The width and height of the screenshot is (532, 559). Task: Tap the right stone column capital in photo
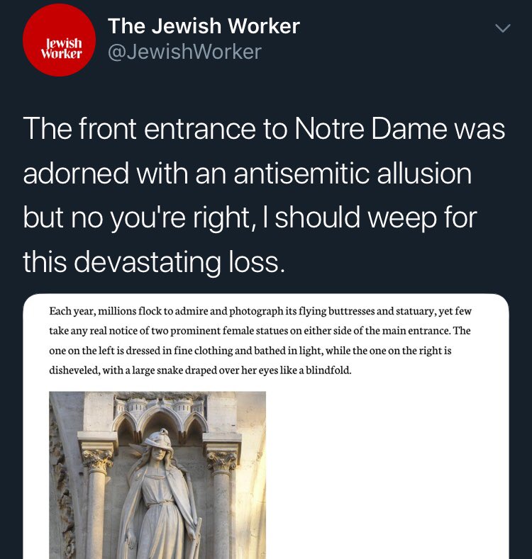point(221,461)
